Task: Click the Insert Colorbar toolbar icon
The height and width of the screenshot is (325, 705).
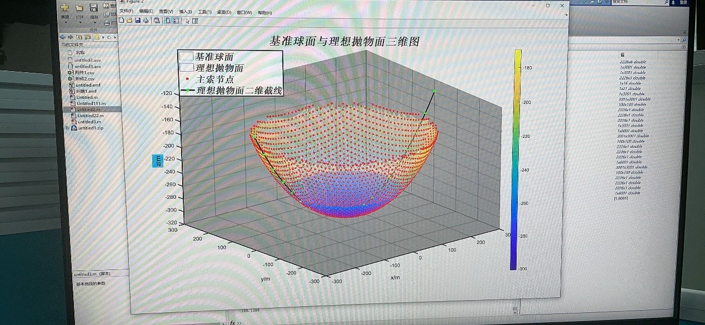Action: (x=168, y=21)
